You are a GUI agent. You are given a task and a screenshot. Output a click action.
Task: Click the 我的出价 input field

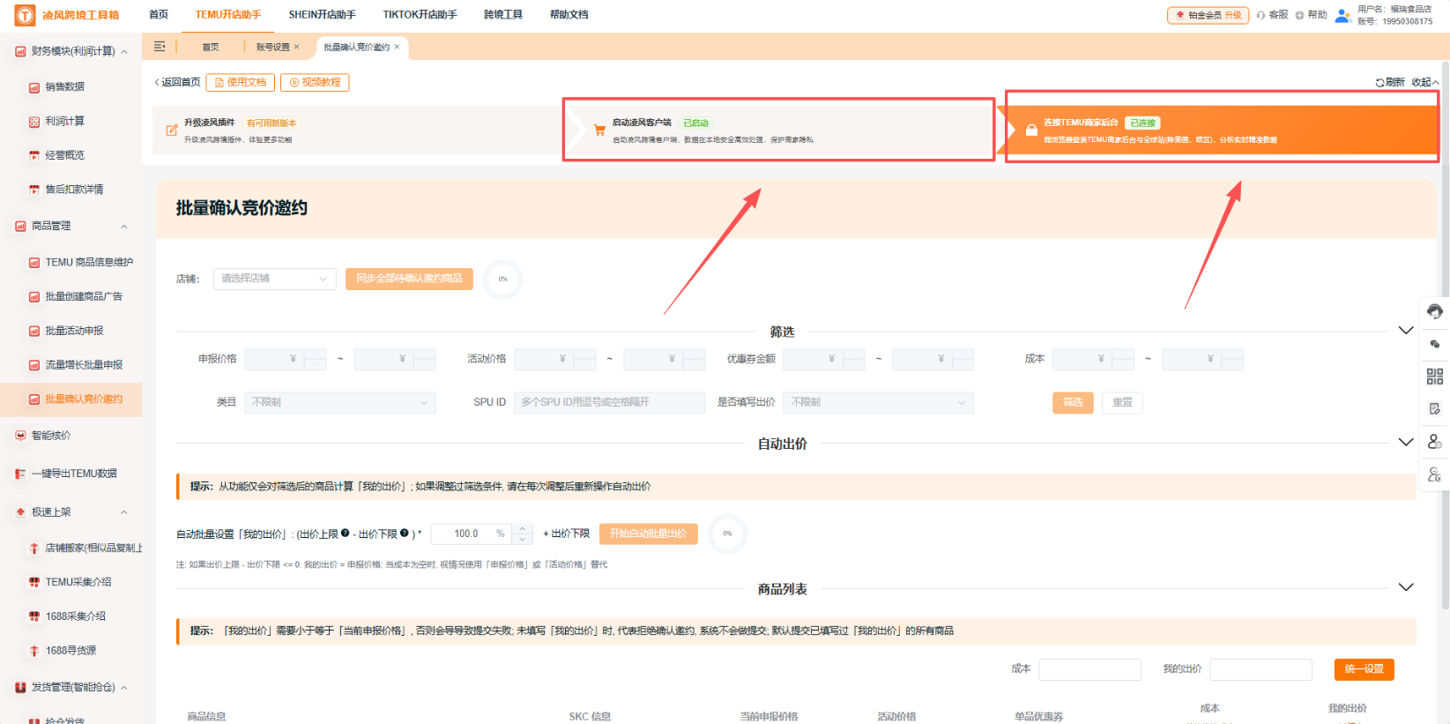[x=1260, y=669]
